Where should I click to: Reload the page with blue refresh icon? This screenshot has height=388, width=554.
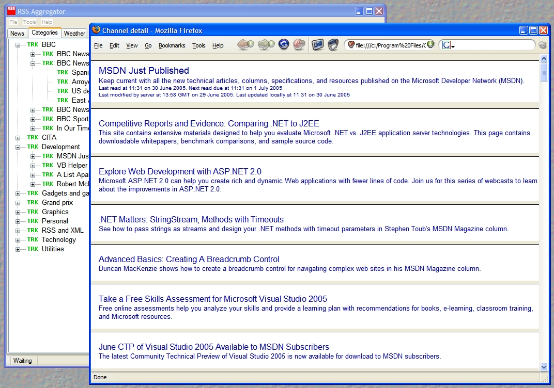pyautogui.click(x=284, y=44)
